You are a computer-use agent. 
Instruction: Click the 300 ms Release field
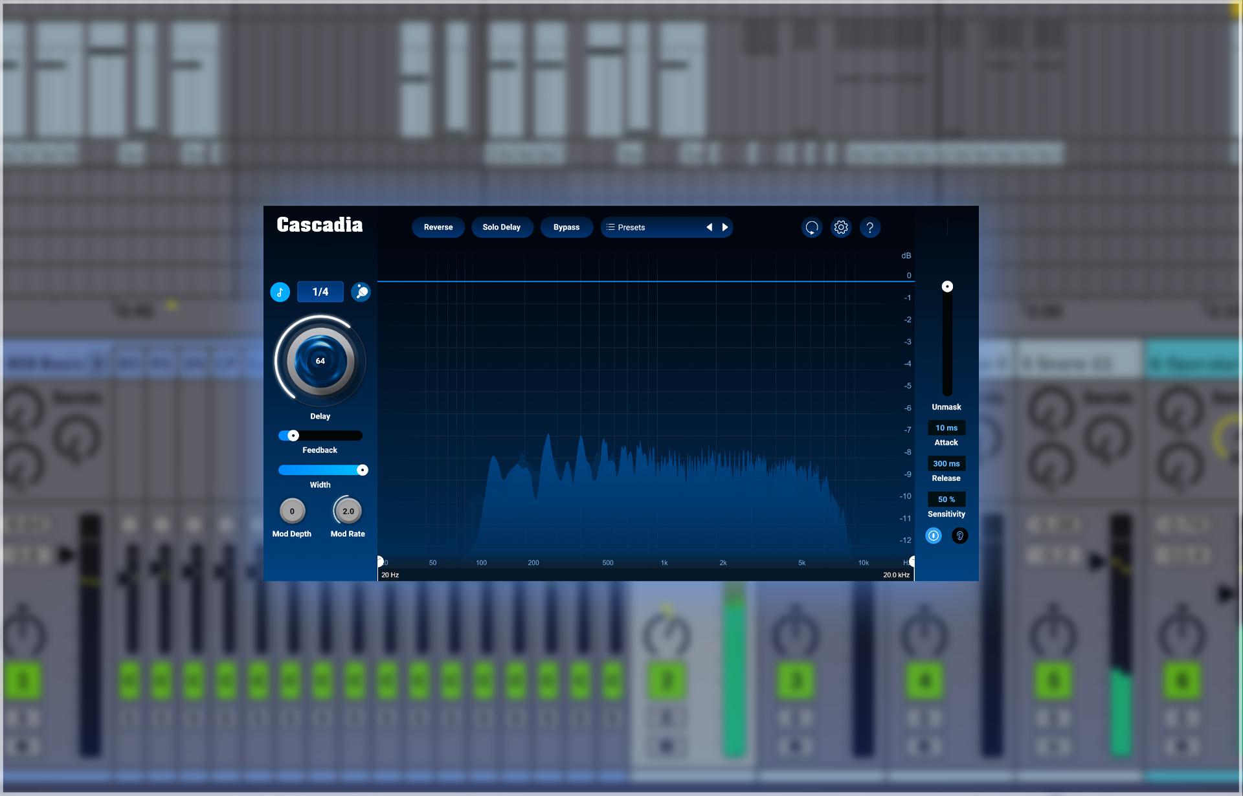(946, 463)
